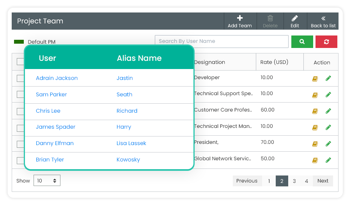This screenshot has width=351, height=202.
Task: Click the Add Team plus button
Action: [x=240, y=21]
